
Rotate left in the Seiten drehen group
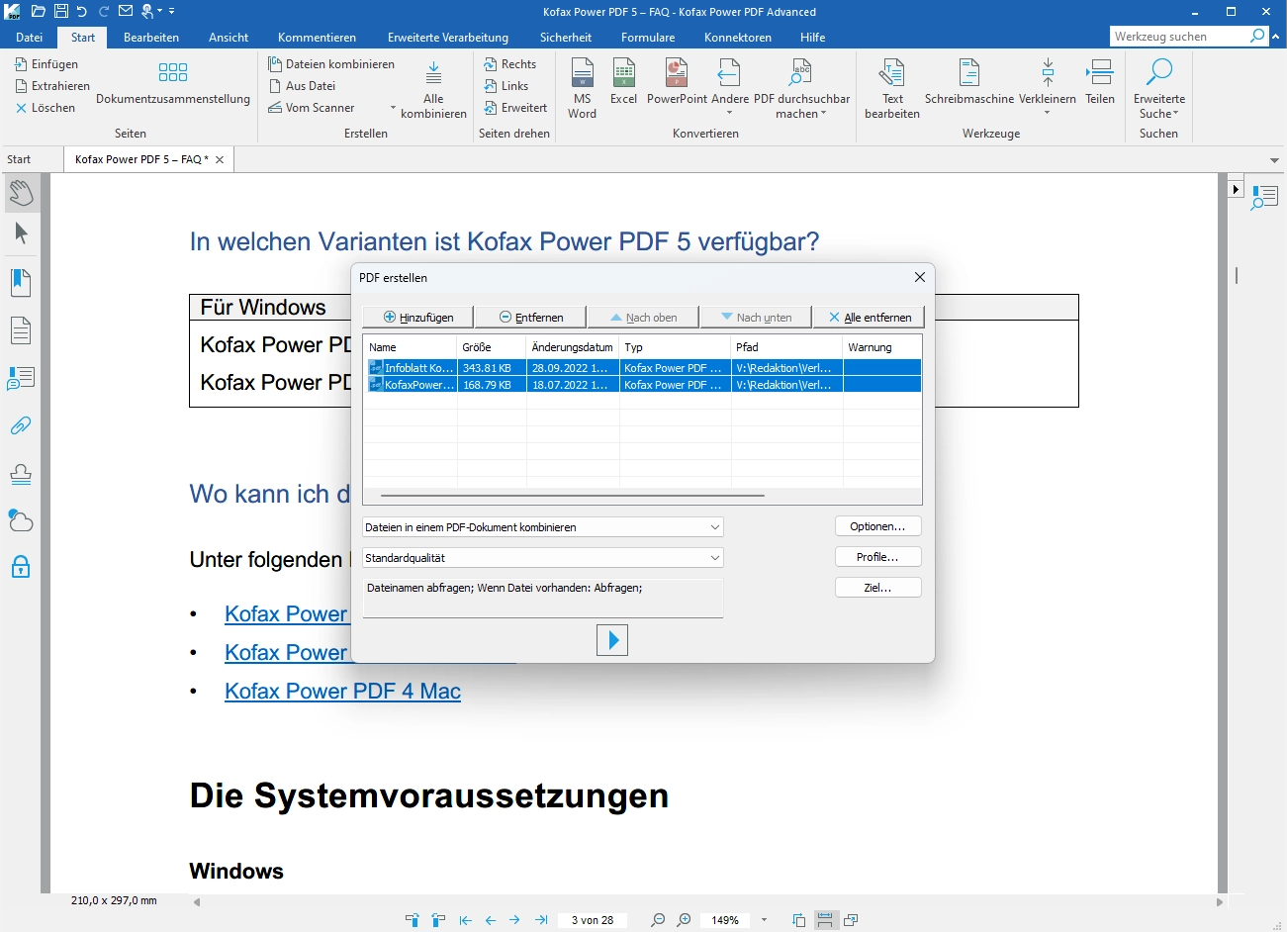[x=506, y=86]
